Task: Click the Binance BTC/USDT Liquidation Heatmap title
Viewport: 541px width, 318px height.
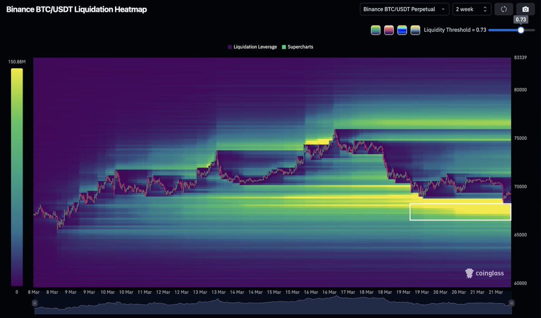Action: tap(76, 9)
